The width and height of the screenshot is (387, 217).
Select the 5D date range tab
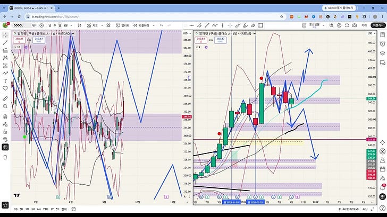[21, 209]
